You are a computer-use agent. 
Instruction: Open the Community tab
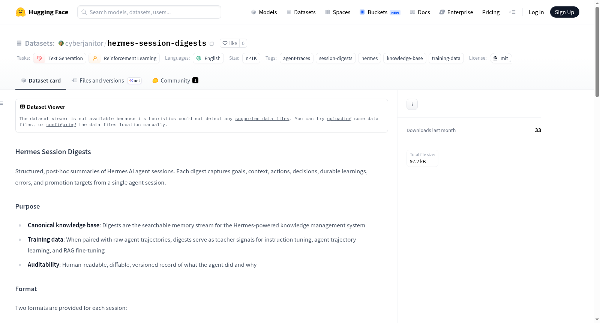(175, 80)
